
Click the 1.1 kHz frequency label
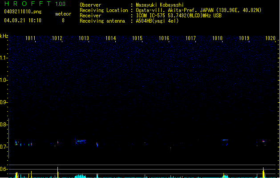click(4, 58)
